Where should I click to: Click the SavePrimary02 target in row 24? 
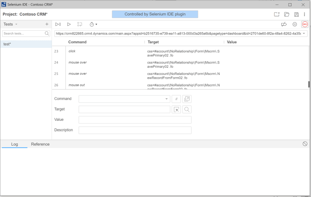[x=184, y=64]
